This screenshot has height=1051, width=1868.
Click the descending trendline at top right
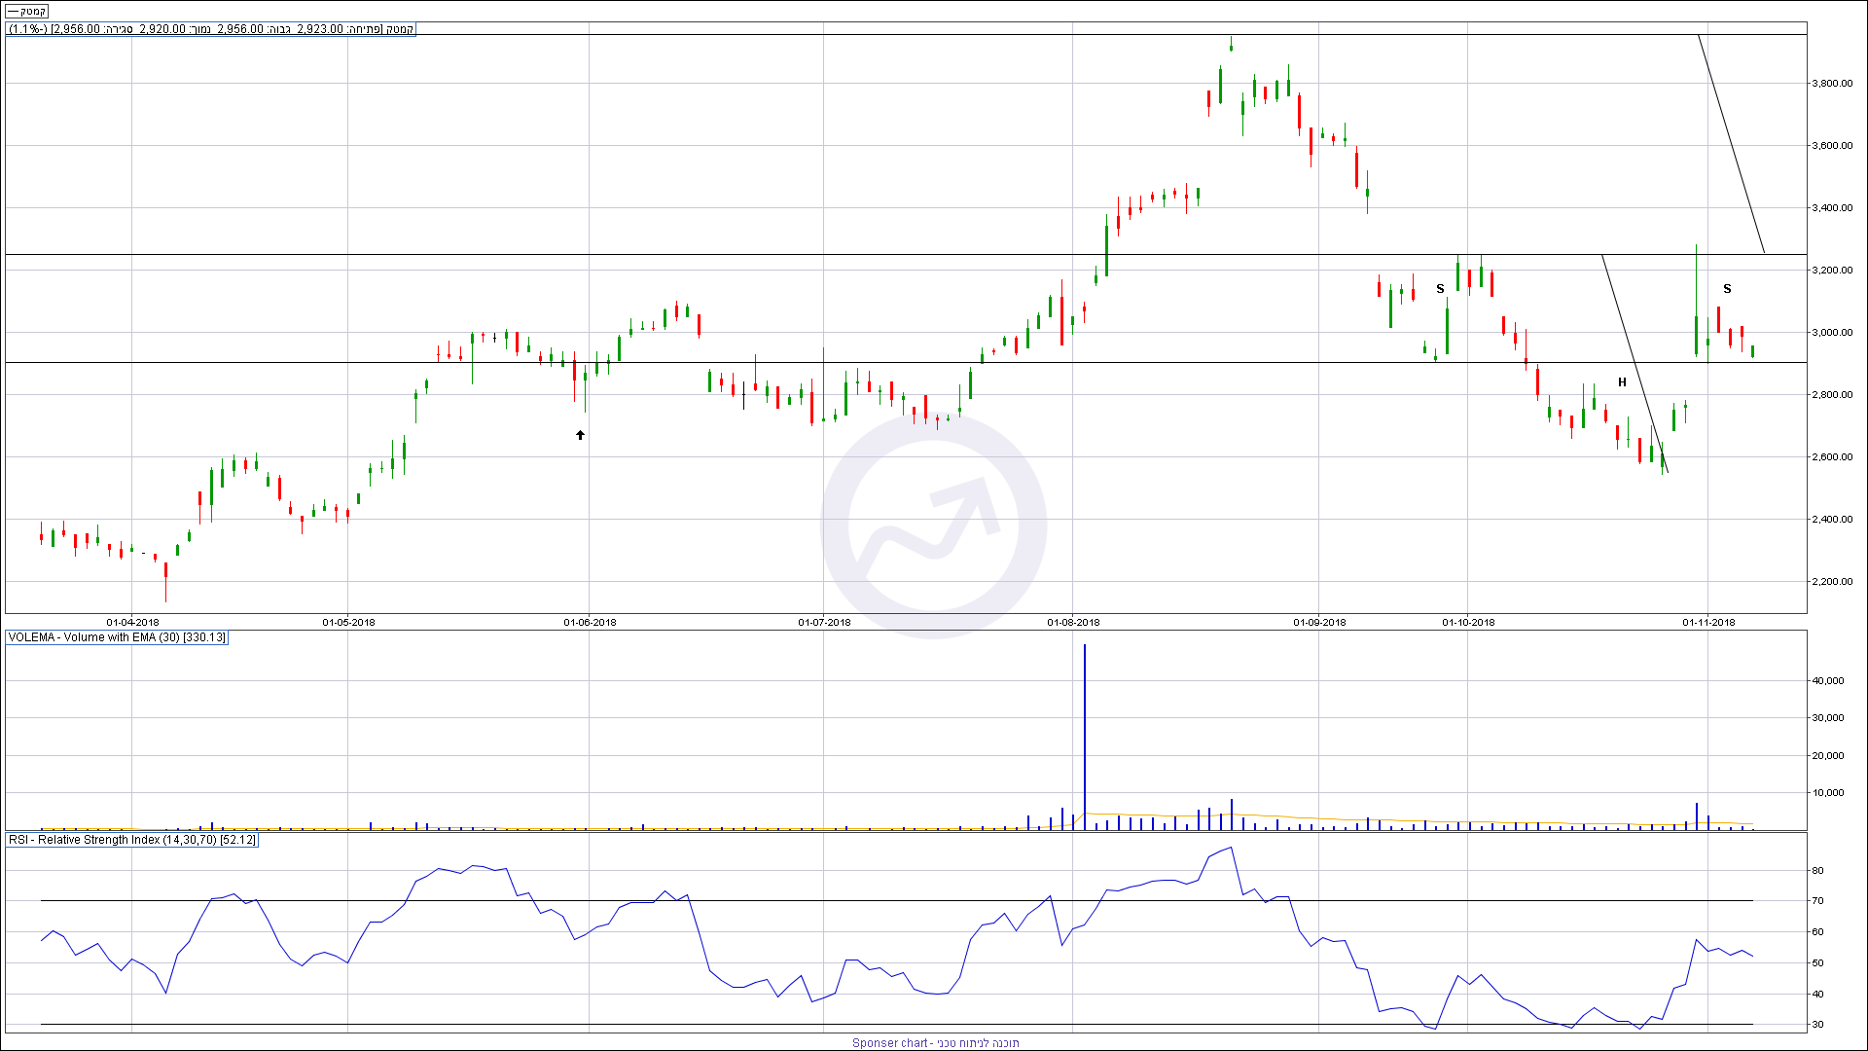pos(1732,144)
